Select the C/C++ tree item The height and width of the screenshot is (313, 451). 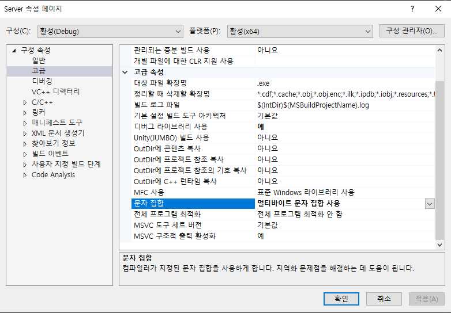[42, 102]
